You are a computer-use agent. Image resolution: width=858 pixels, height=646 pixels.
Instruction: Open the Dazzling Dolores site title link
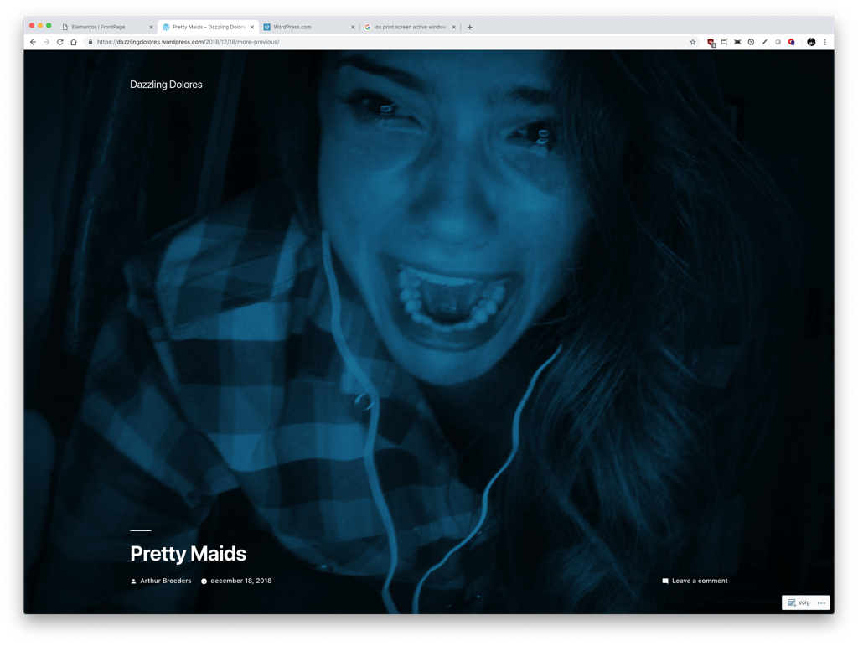pyautogui.click(x=166, y=85)
